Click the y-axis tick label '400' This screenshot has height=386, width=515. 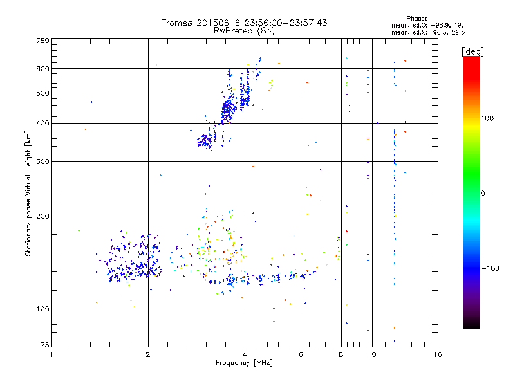pyautogui.click(x=42, y=124)
